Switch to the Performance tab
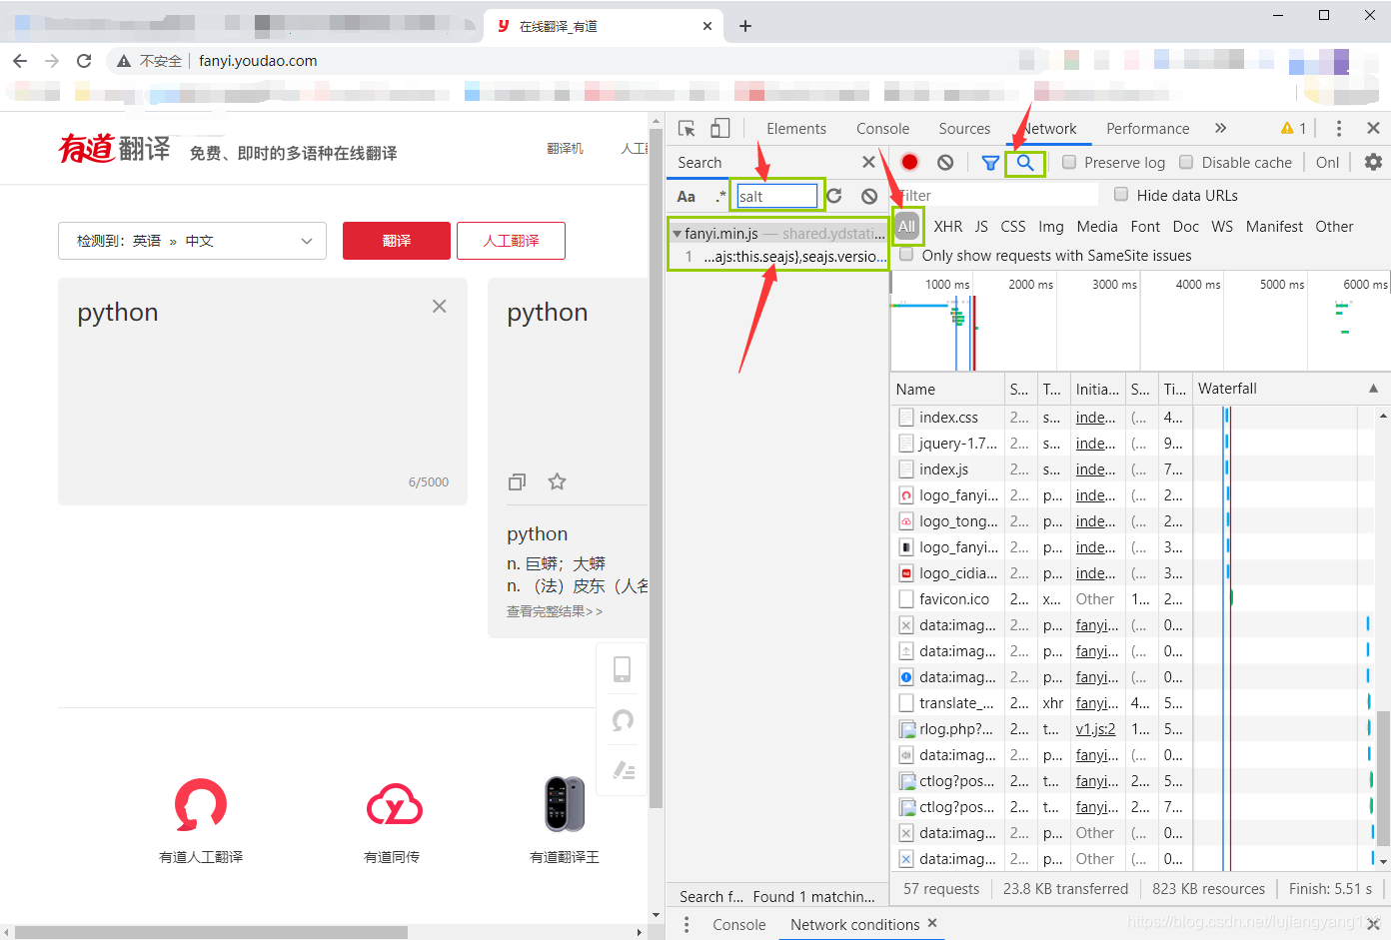Image resolution: width=1391 pixels, height=940 pixels. pos(1148,129)
